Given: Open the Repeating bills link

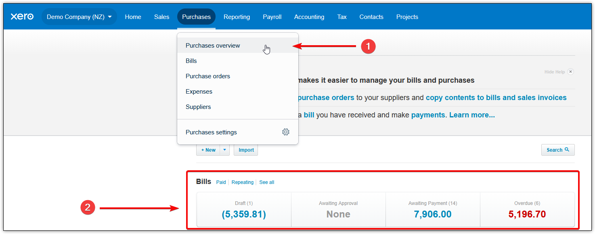Looking at the screenshot, I should pyautogui.click(x=243, y=182).
